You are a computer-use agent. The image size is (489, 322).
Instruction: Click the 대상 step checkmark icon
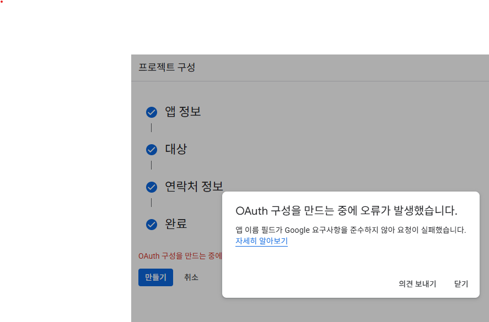152,150
